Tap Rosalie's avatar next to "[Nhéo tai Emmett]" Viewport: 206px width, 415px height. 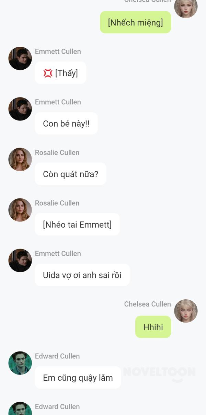(x=20, y=210)
